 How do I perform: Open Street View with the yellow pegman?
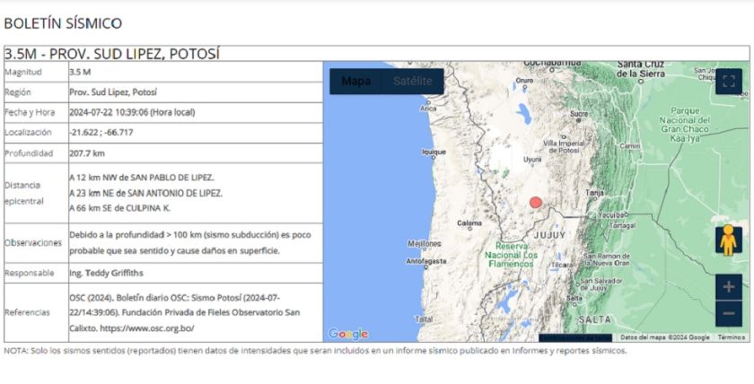tap(729, 240)
